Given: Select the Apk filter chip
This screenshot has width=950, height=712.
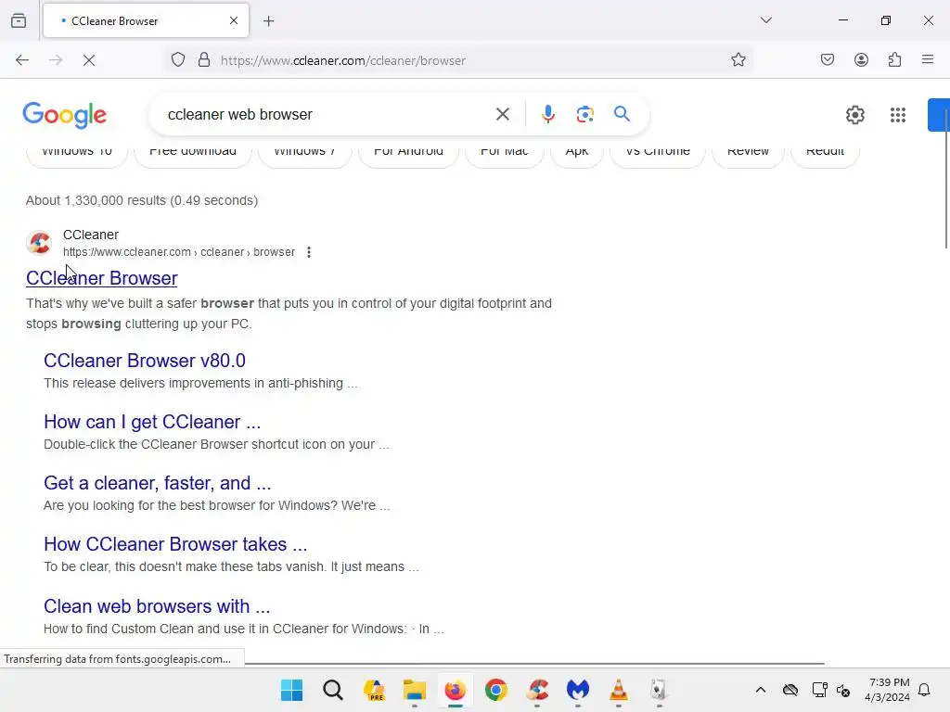Looking at the screenshot, I should (577, 154).
